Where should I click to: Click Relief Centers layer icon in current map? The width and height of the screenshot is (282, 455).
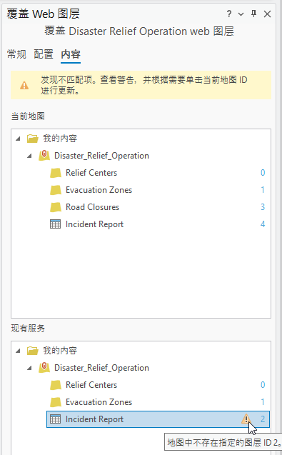(56, 173)
